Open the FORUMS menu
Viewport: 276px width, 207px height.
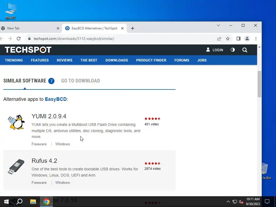click(x=182, y=60)
